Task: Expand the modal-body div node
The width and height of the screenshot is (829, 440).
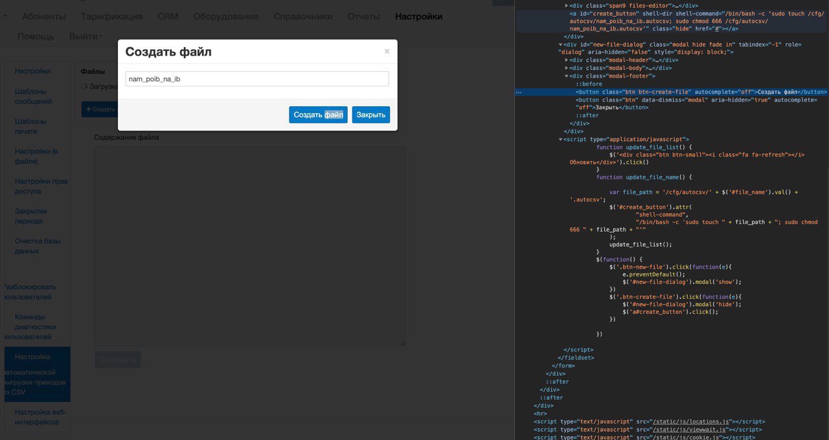Action: [567, 68]
